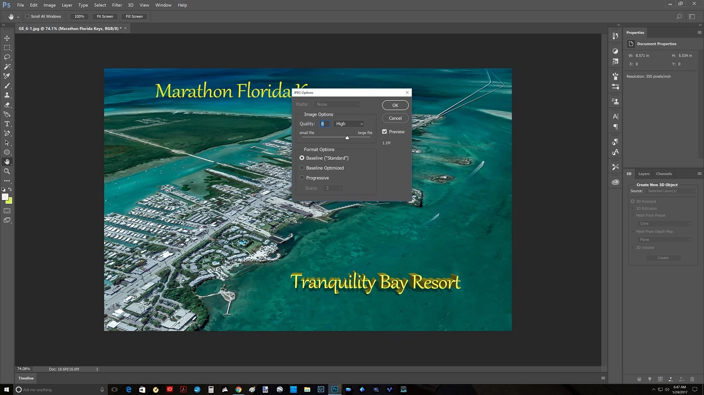Open Creative Cloud Libraries panel icon
704x395 pixels.
click(615, 182)
